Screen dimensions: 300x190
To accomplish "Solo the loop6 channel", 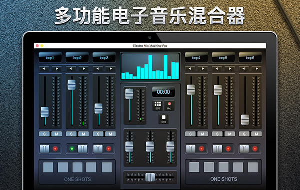I will click(244, 134).
